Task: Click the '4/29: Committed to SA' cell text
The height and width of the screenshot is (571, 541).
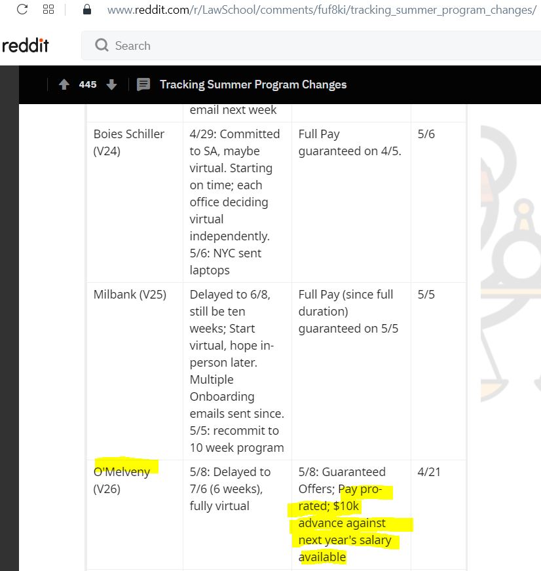Action: tap(234, 142)
